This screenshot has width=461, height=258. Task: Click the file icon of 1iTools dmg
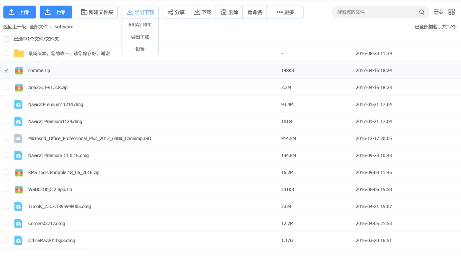[18, 207]
